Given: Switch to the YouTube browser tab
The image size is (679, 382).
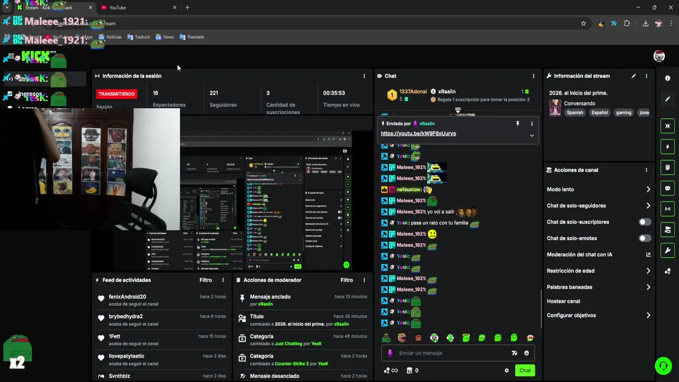Looking at the screenshot, I should click(x=138, y=7).
